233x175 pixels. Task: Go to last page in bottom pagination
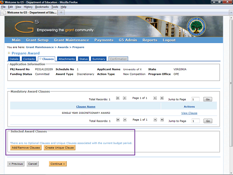point(162,120)
